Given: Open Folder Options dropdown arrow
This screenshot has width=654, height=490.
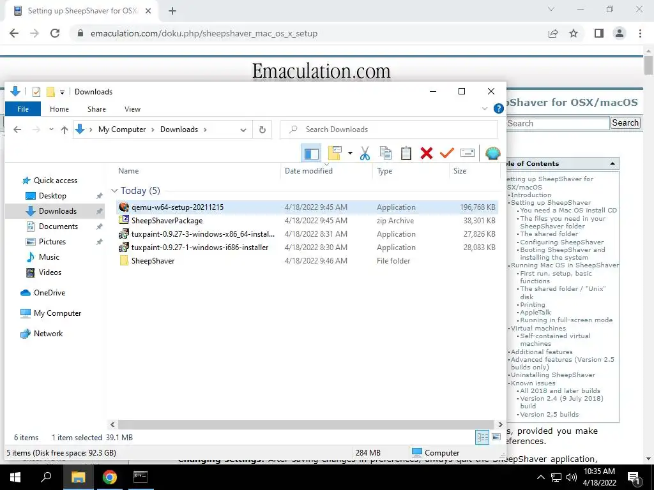Looking at the screenshot, I should [350, 153].
